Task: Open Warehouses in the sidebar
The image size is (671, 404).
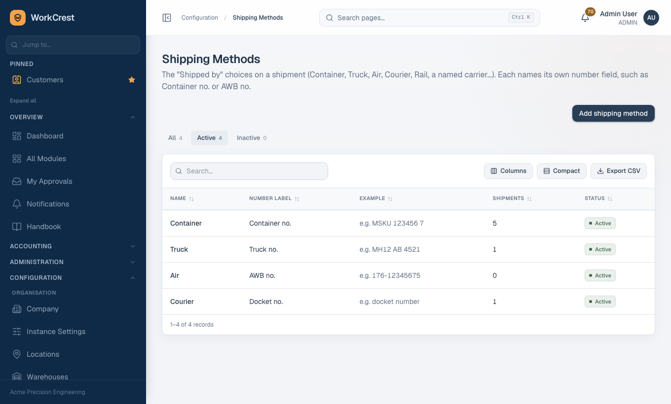Action: pos(73,376)
